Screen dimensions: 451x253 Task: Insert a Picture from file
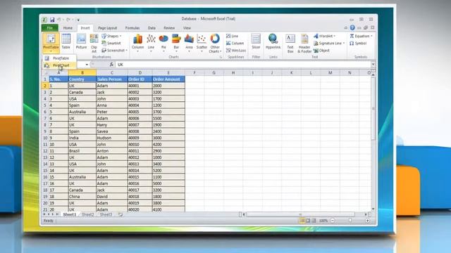[x=81, y=41]
